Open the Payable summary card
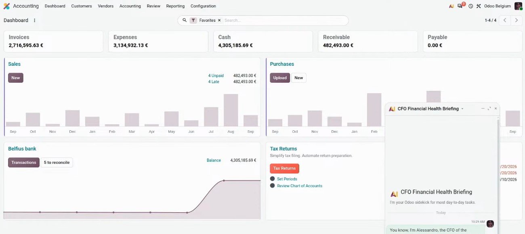The width and height of the screenshot is (525, 234). click(472, 41)
